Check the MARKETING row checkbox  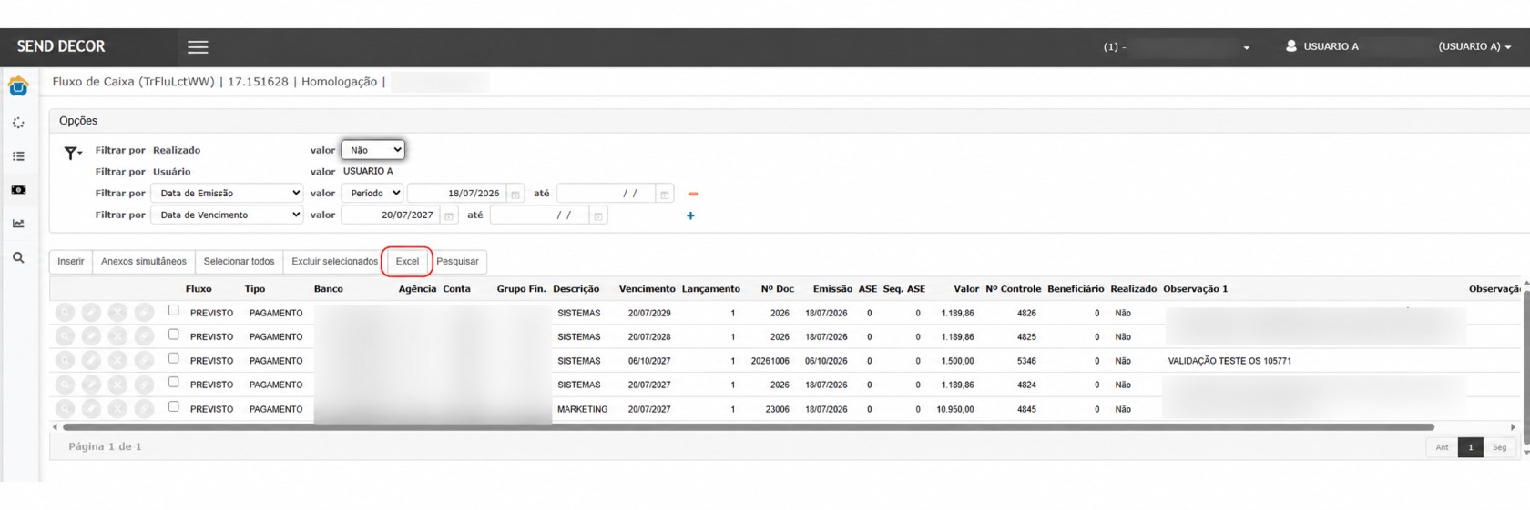pyautogui.click(x=173, y=407)
